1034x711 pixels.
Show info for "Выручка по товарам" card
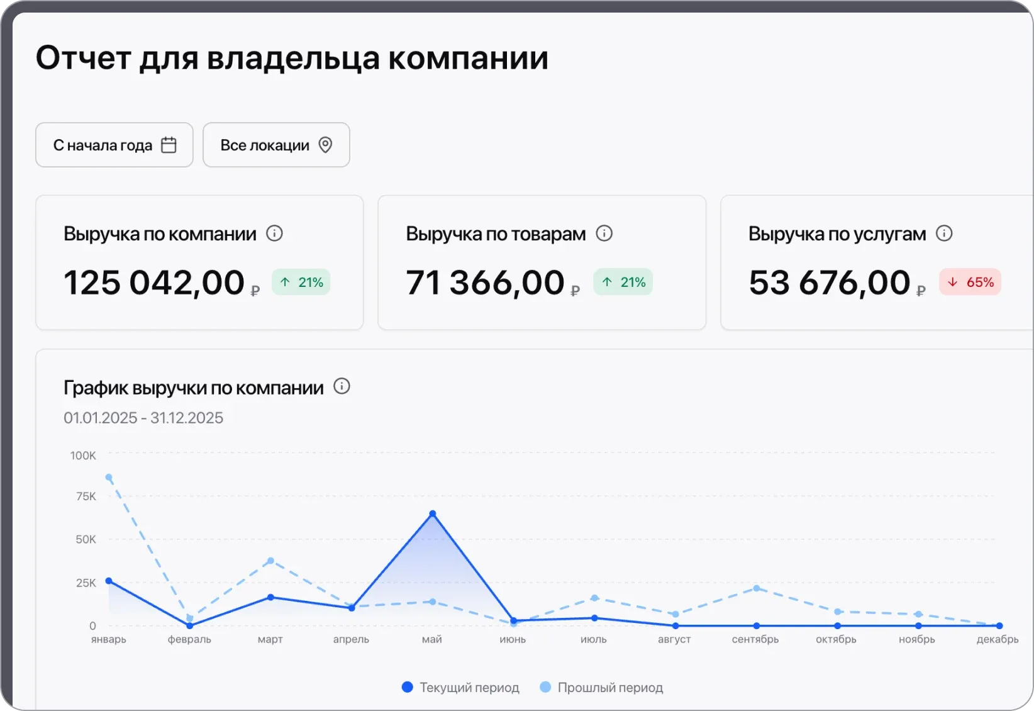pos(604,233)
